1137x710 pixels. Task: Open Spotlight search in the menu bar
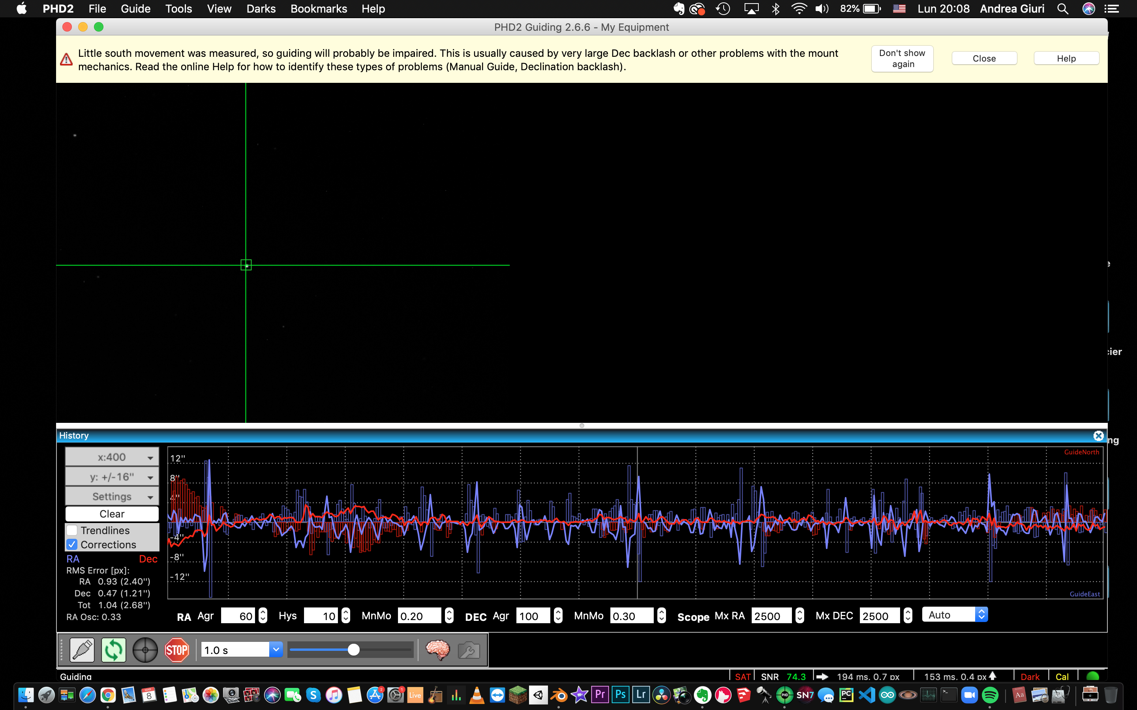(1063, 8)
